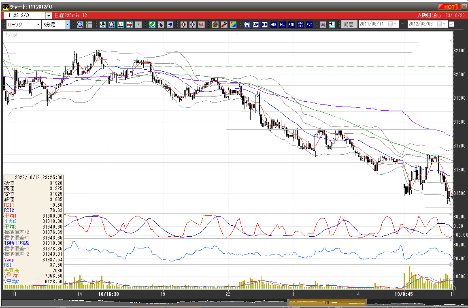This screenshot has width=468, height=308.
Task: Click the chart icon with down arrow
Action: click(x=103, y=24)
